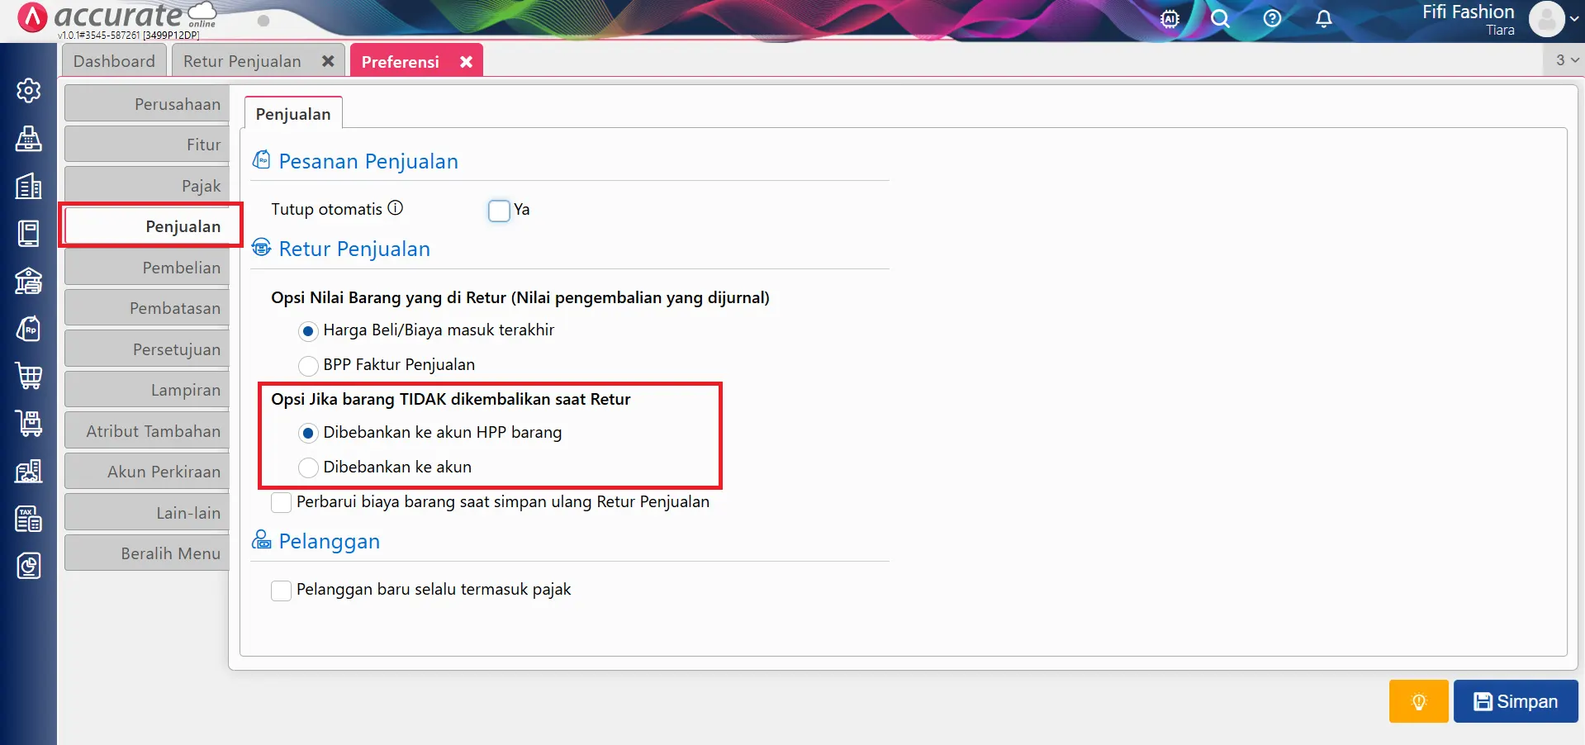This screenshot has height=745, width=1585.
Task: Select the shopping cart icon in sidebar
Action: point(29,376)
